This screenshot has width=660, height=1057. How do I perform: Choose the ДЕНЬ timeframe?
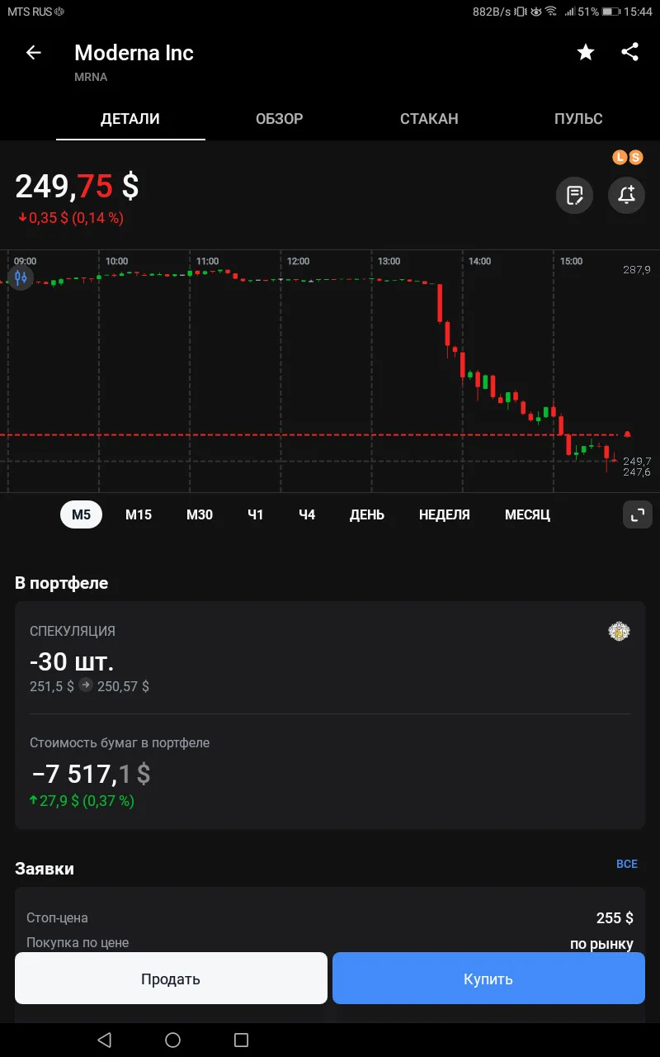(367, 514)
